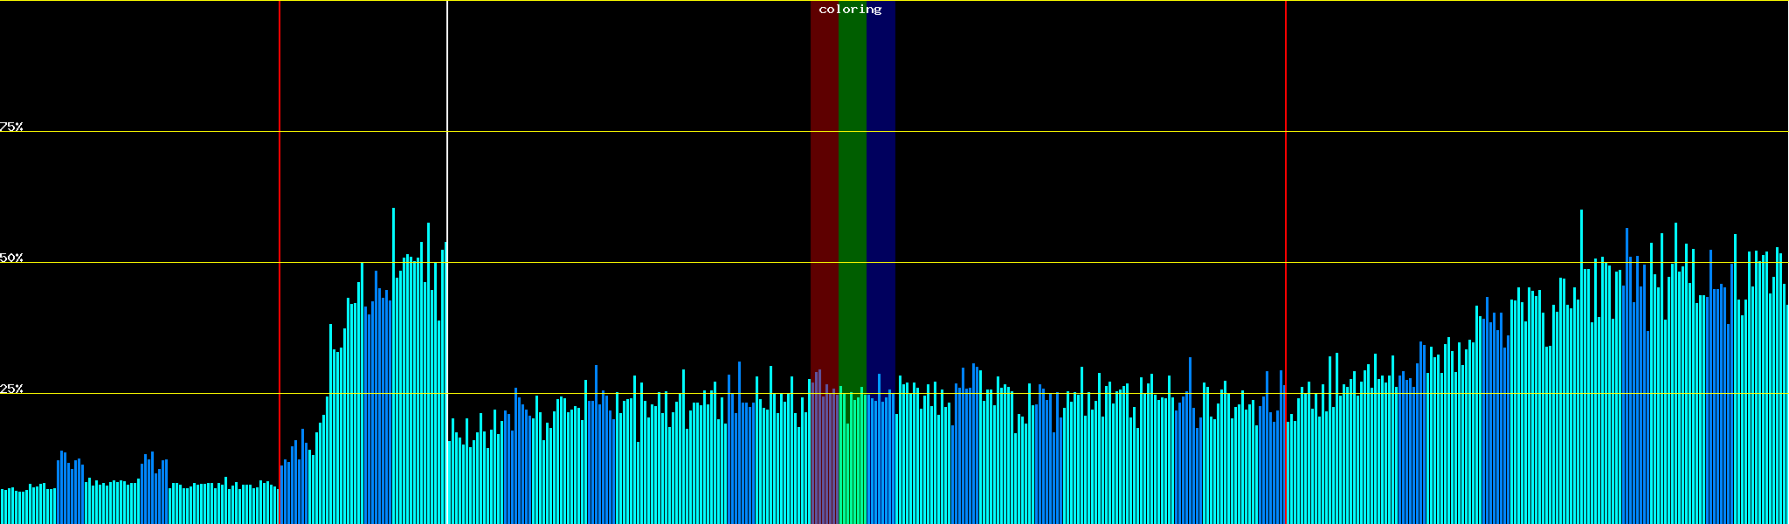Click the 75% axis label
The image size is (1789, 524).
(x=11, y=127)
